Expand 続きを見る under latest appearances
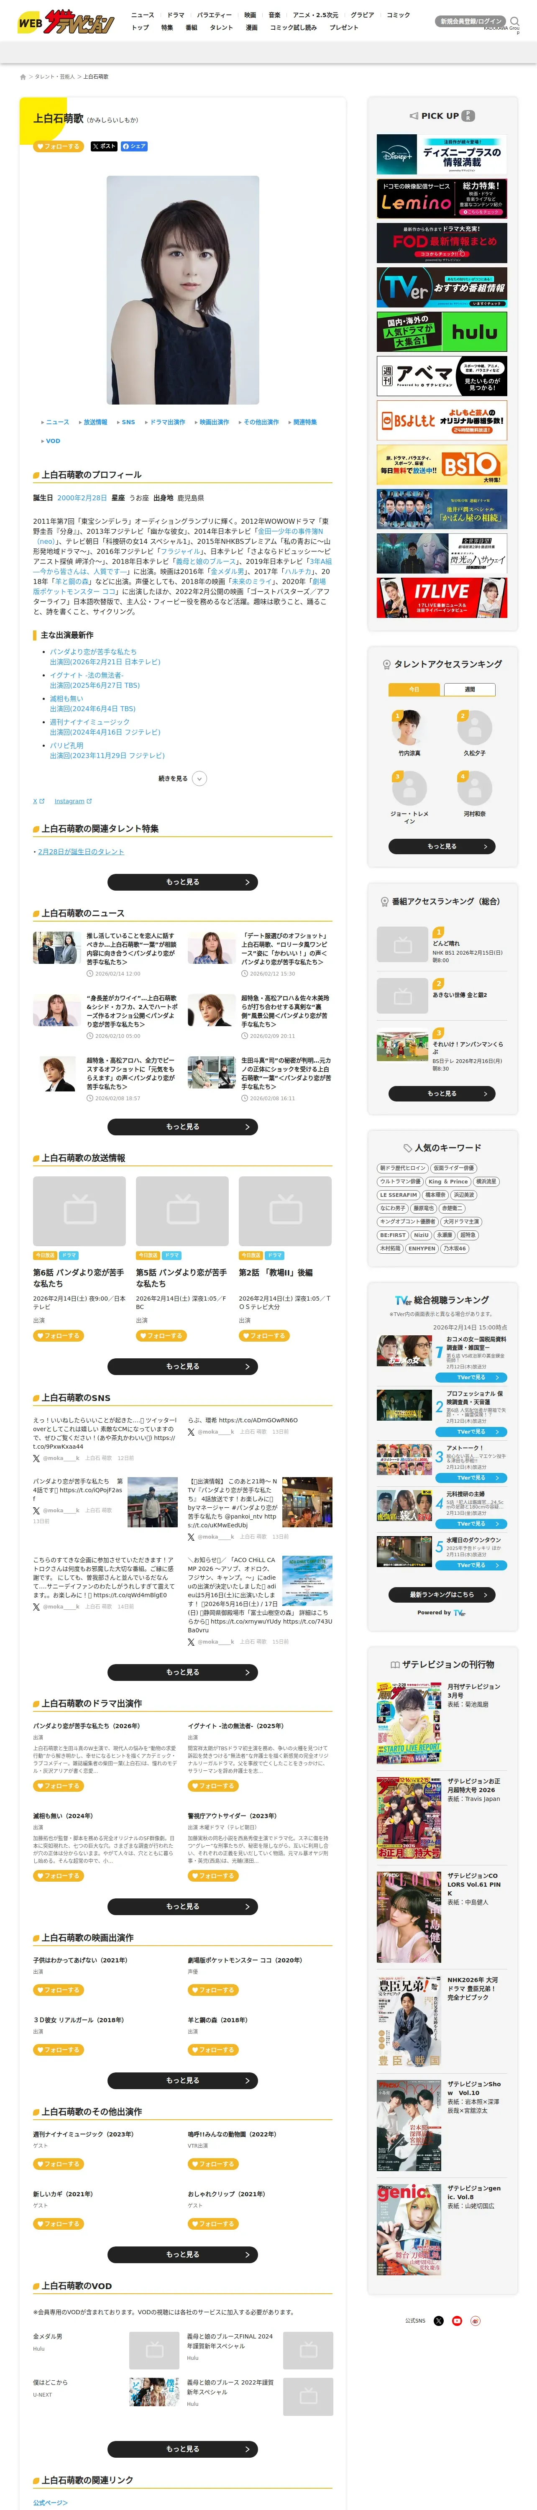Image resolution: width=537 pixels, height=2510 pixels. coord(182,779)
